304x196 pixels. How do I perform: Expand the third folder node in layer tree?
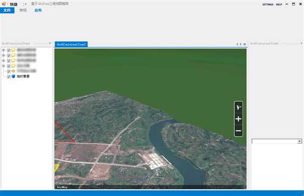3,60
